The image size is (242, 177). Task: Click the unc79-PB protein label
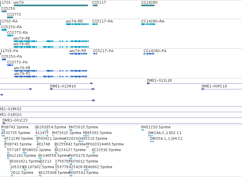pyautogui.click(x=22, y=68)
